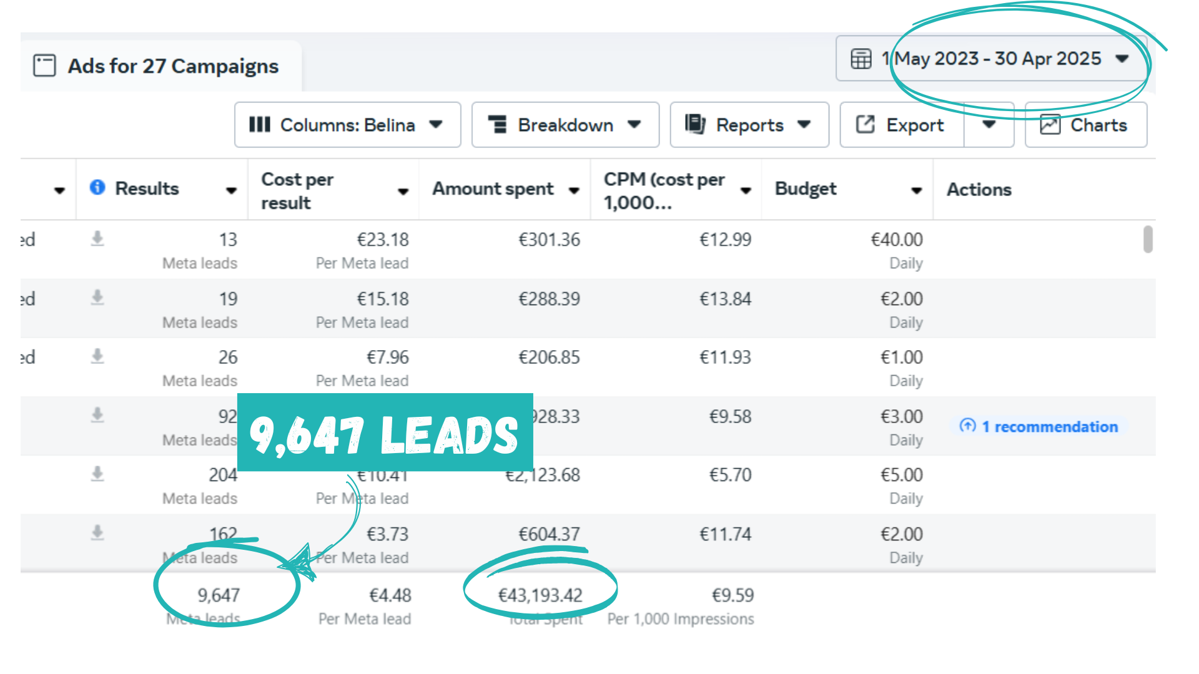Click the download icon in the 13 leads row
This screenshot has width=1199, height=674.
tap(97, 238)
